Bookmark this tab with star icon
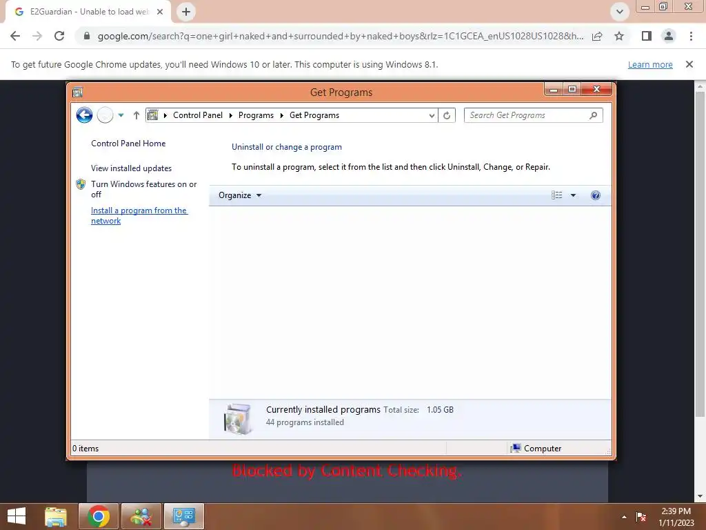Image resolution: width=706 pixels, height=530 pixels. click(x=619, y=36)
